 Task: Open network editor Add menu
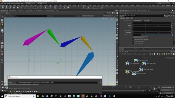pos(122,54)
